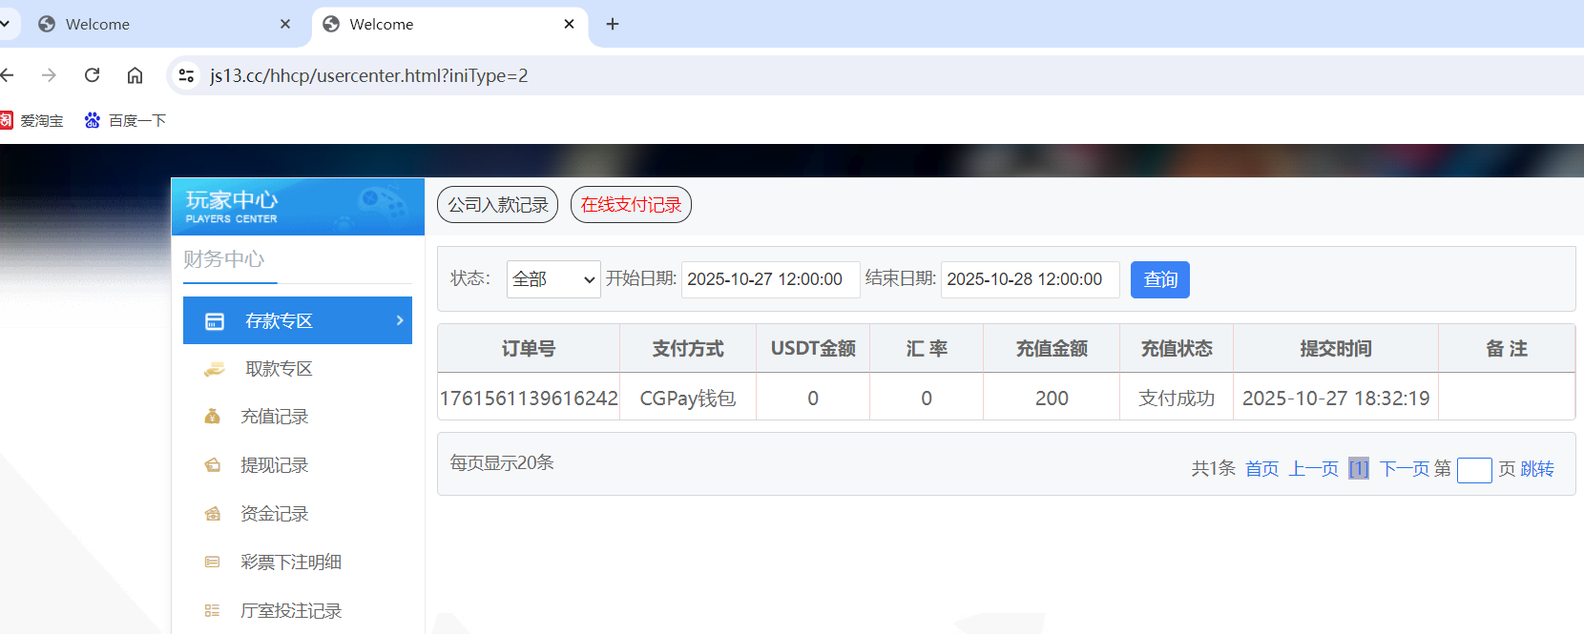Expand the 存款专区 chevron arrow
The image size is (1584, 634).
click(400, 320)
